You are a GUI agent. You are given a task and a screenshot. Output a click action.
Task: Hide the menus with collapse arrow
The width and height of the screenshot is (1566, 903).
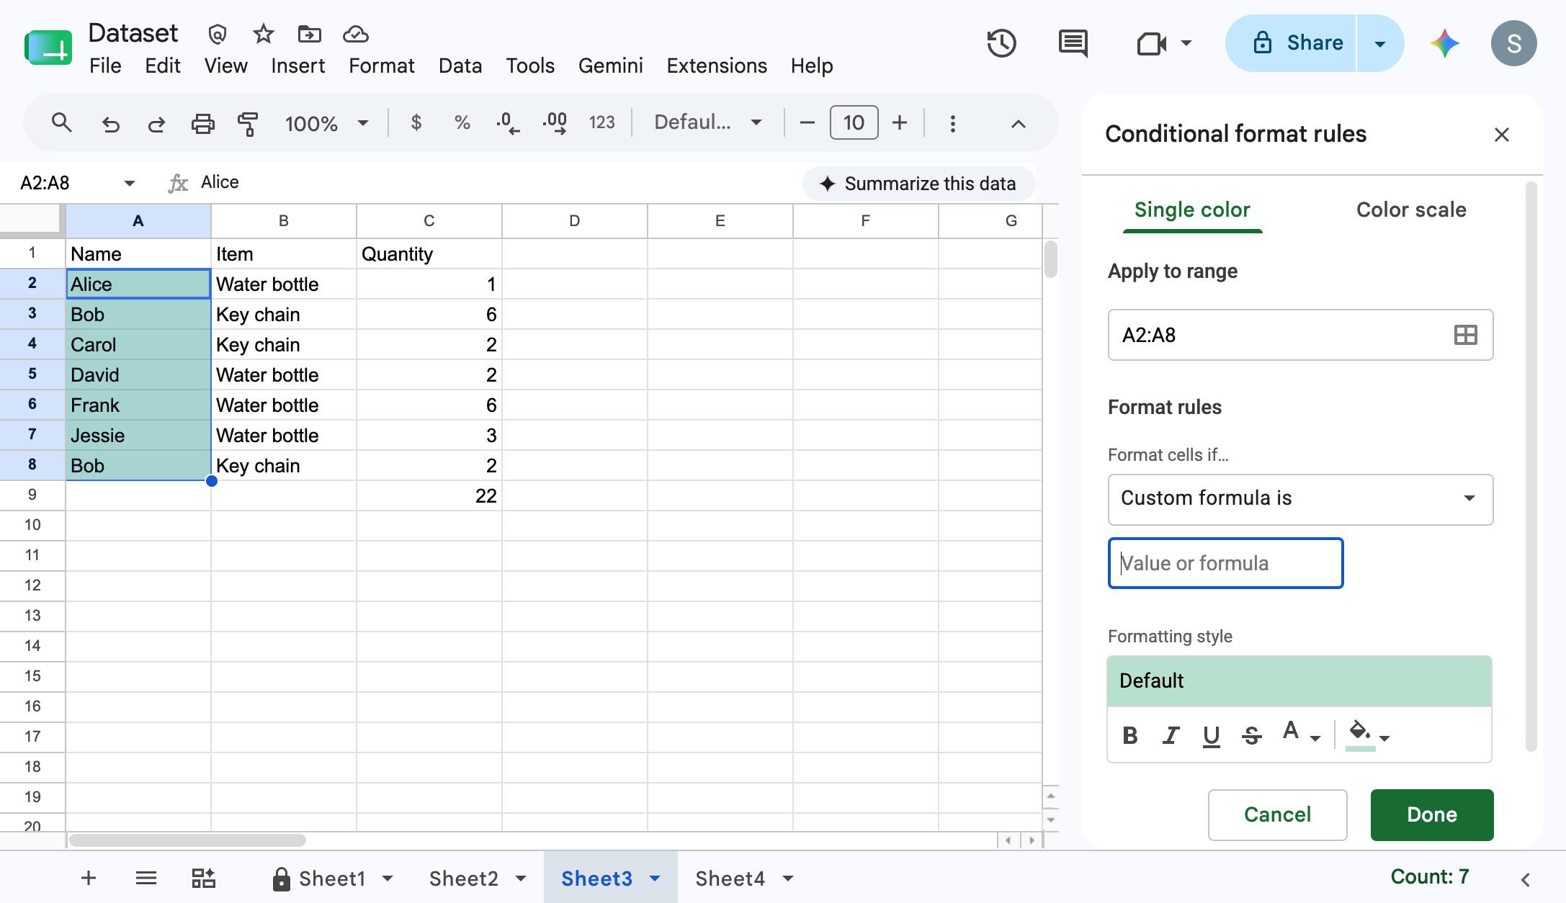coord(1018,124)
